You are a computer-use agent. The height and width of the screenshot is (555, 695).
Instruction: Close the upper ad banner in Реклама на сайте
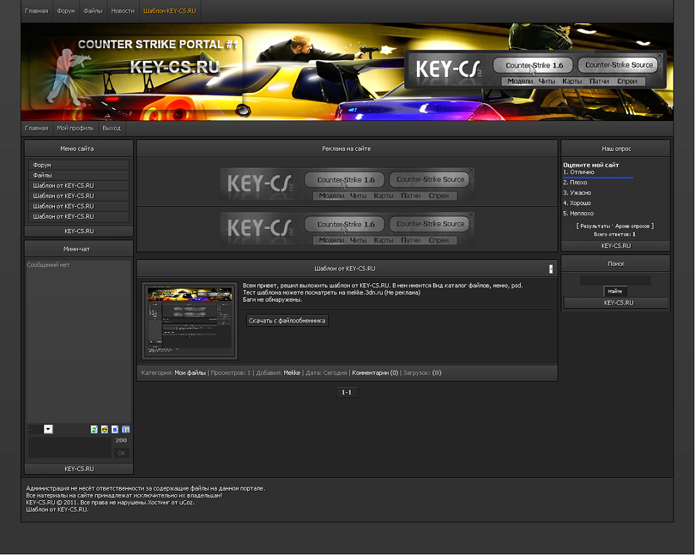(x=472, y=170)
